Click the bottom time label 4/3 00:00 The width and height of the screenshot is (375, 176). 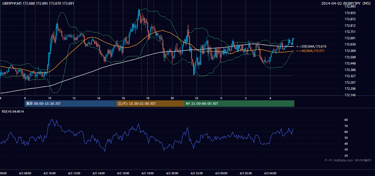click(222, 173)
